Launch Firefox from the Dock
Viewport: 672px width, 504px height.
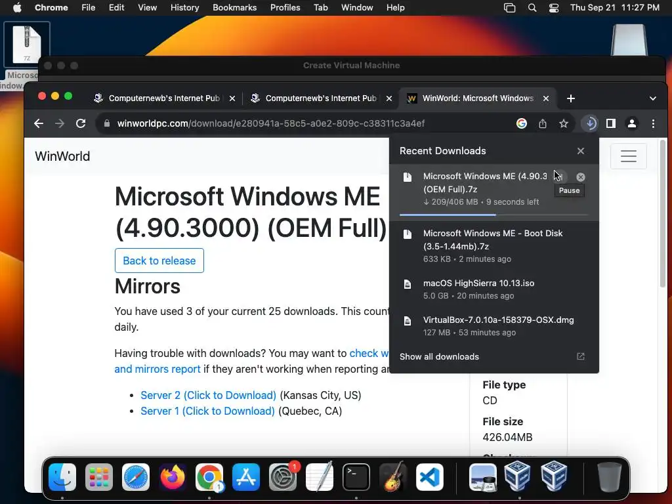click(173, 477)
